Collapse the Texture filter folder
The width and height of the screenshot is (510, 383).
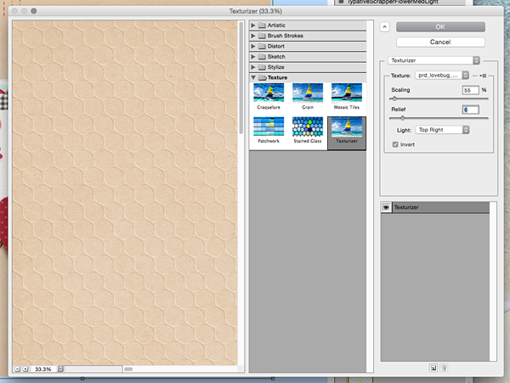tap(253, 77)
